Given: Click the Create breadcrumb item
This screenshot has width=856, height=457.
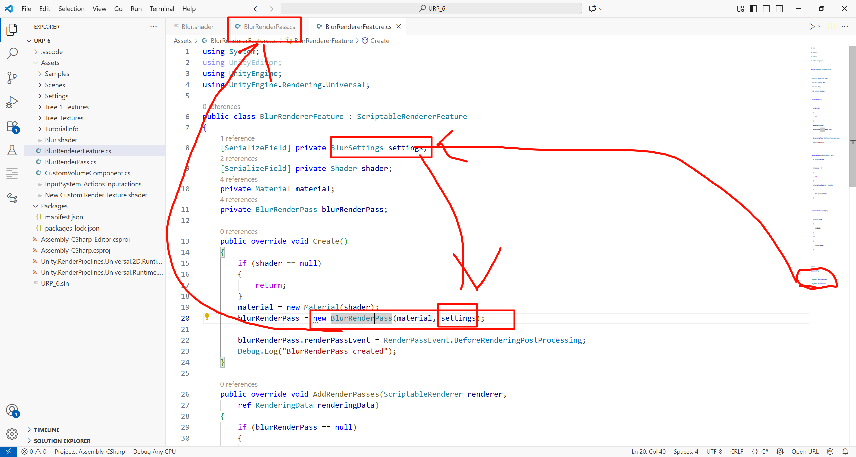Looking at the screenshot, I should 380,41.
